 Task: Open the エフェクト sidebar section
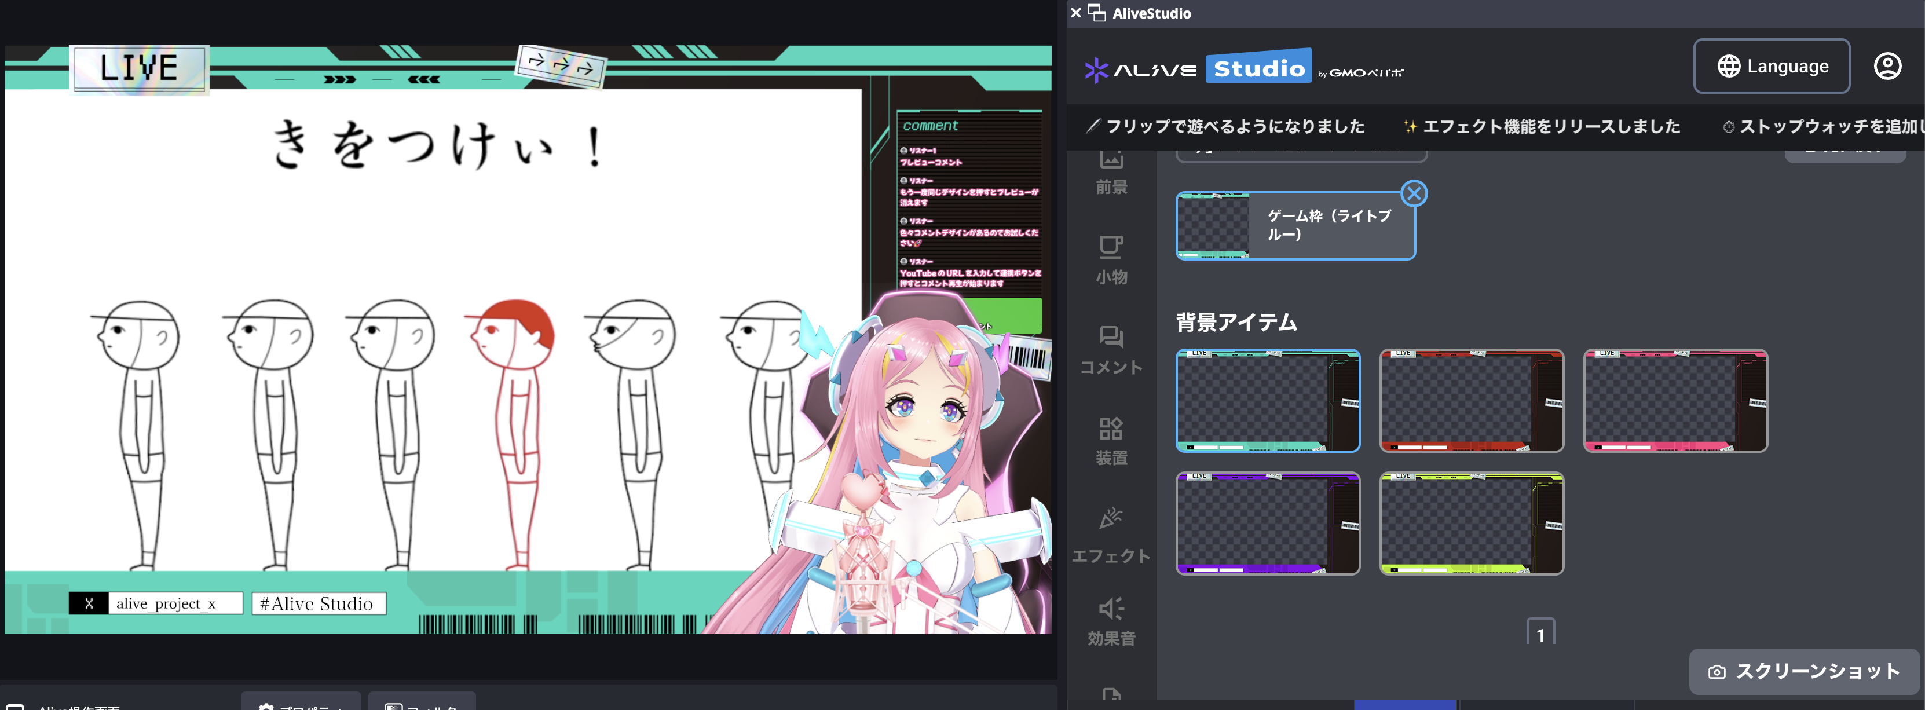[1111, 536]
